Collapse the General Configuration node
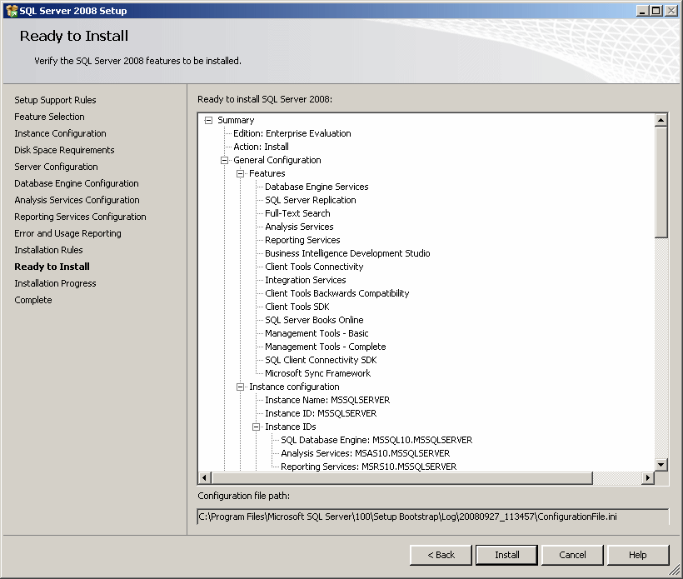The width and height of the screenshot is (683, 579). coord(224,160)
